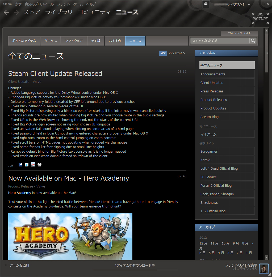Open the 12月 archive
This screenshot has width=272, height=277.
(x=203, y=243)
